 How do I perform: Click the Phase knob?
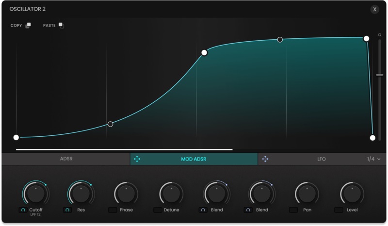[x=126, y=194]
